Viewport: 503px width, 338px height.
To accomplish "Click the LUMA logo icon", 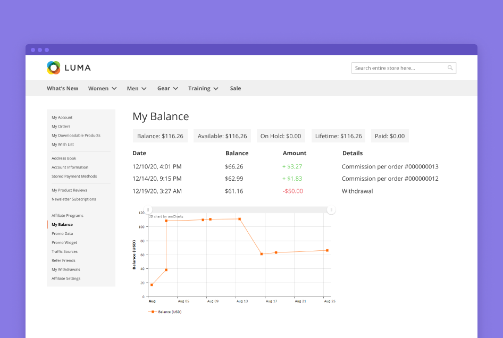I will pyautogui.click(x=54, y=67).
